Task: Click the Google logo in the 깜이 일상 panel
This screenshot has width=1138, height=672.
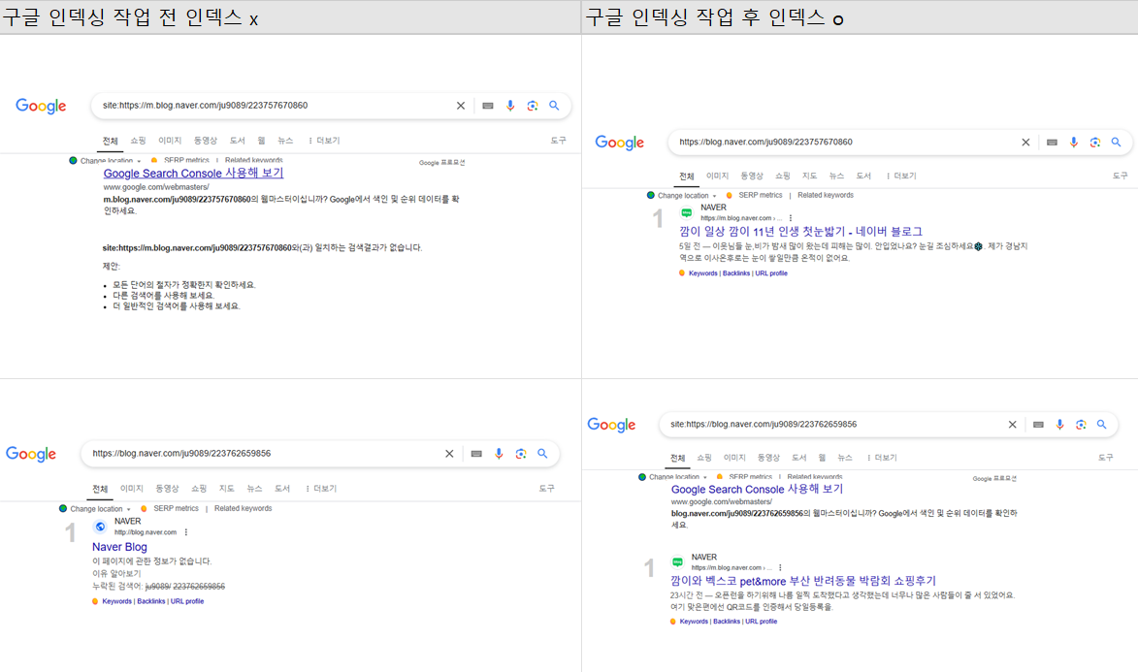Action: (620, 143)
